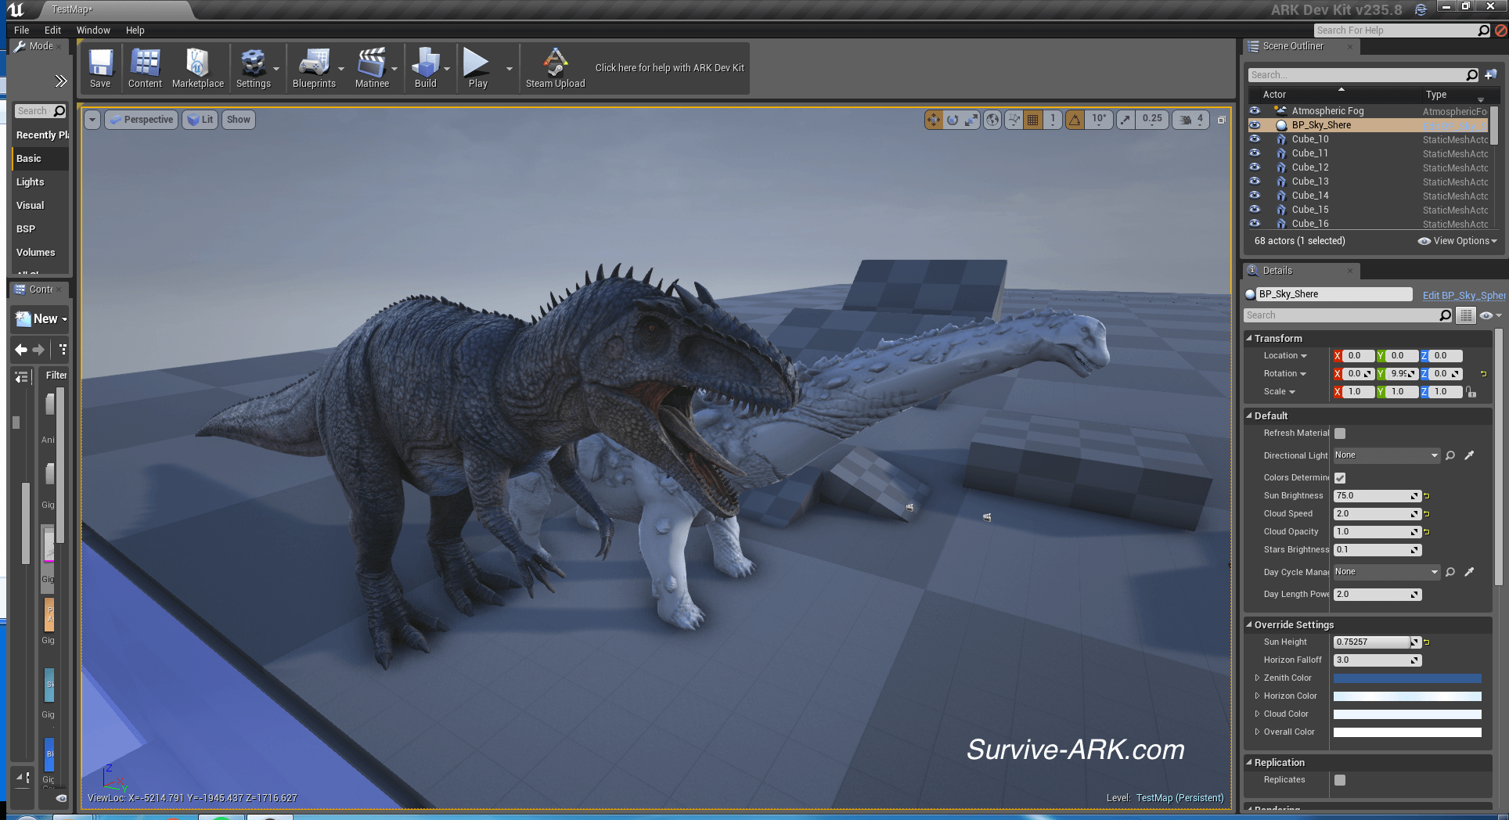Open Play options dropdown arrow
Screen dimensions: 1509x820
coord(509,69)
